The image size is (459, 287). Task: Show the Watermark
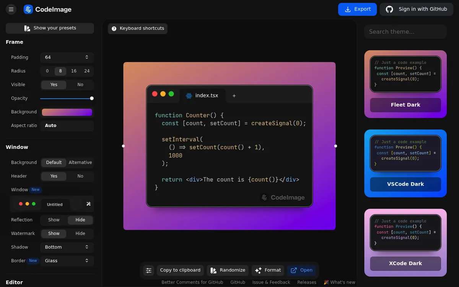click(54, 233)
